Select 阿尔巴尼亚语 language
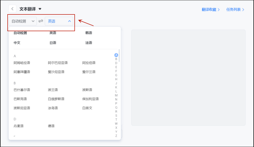The image size is (254, 147). (x=58, y=63)
